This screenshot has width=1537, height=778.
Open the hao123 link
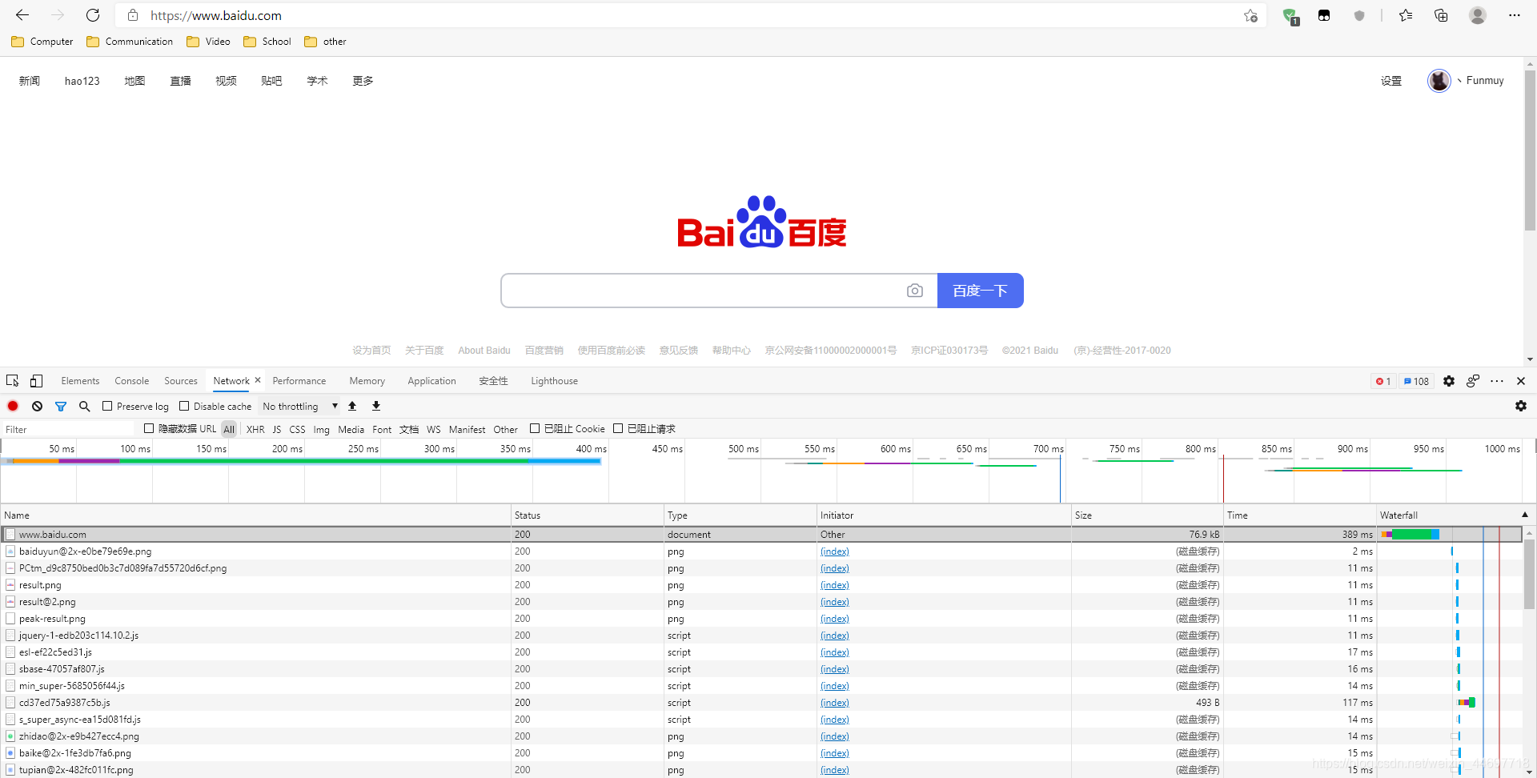pyautogui.click(x=82, y=81)
